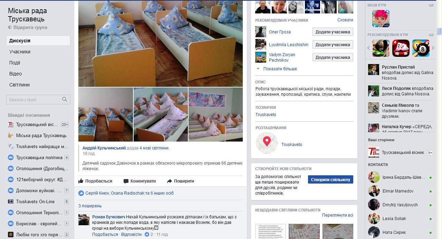Open the 8-ball pool game icon
Screen dimensions: 442x239
pyautogui.click(x=421, y=48)
